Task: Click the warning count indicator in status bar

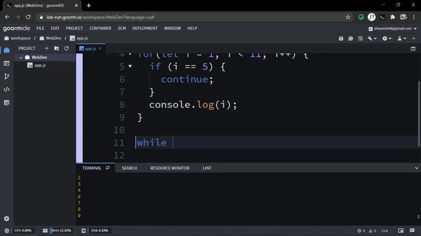Action: (x=372, y=231)
